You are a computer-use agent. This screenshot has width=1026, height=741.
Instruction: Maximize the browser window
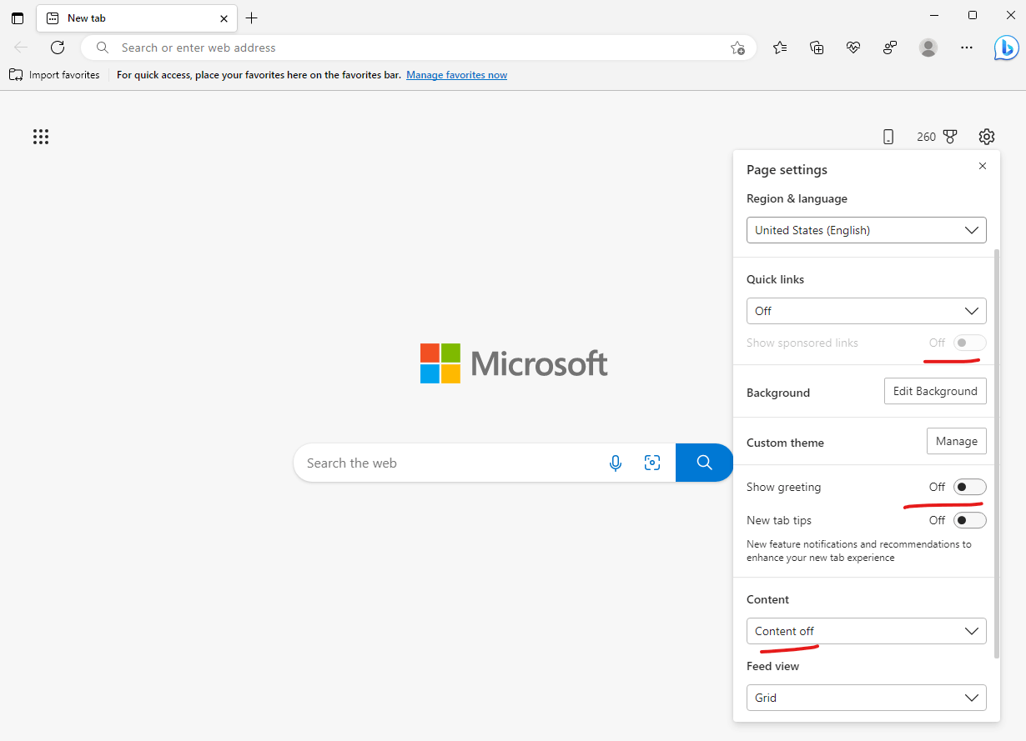tap(973, 15)
